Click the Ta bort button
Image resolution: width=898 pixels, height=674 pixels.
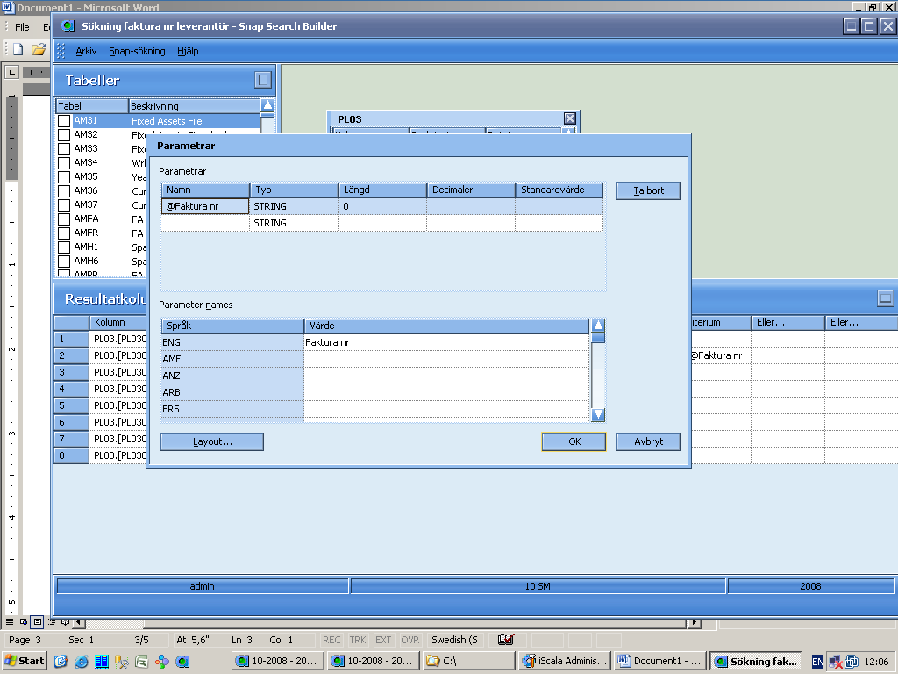(x=648, y=190)
